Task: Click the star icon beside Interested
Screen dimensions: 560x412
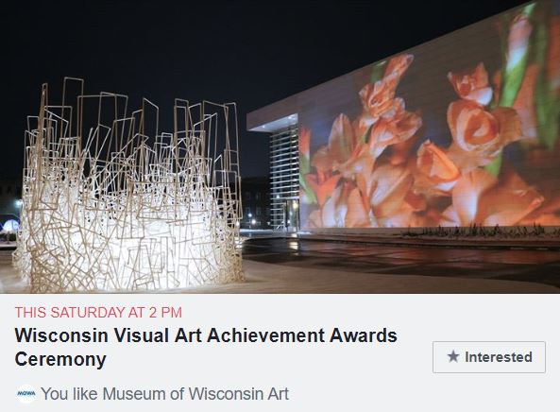Action: 453,356
